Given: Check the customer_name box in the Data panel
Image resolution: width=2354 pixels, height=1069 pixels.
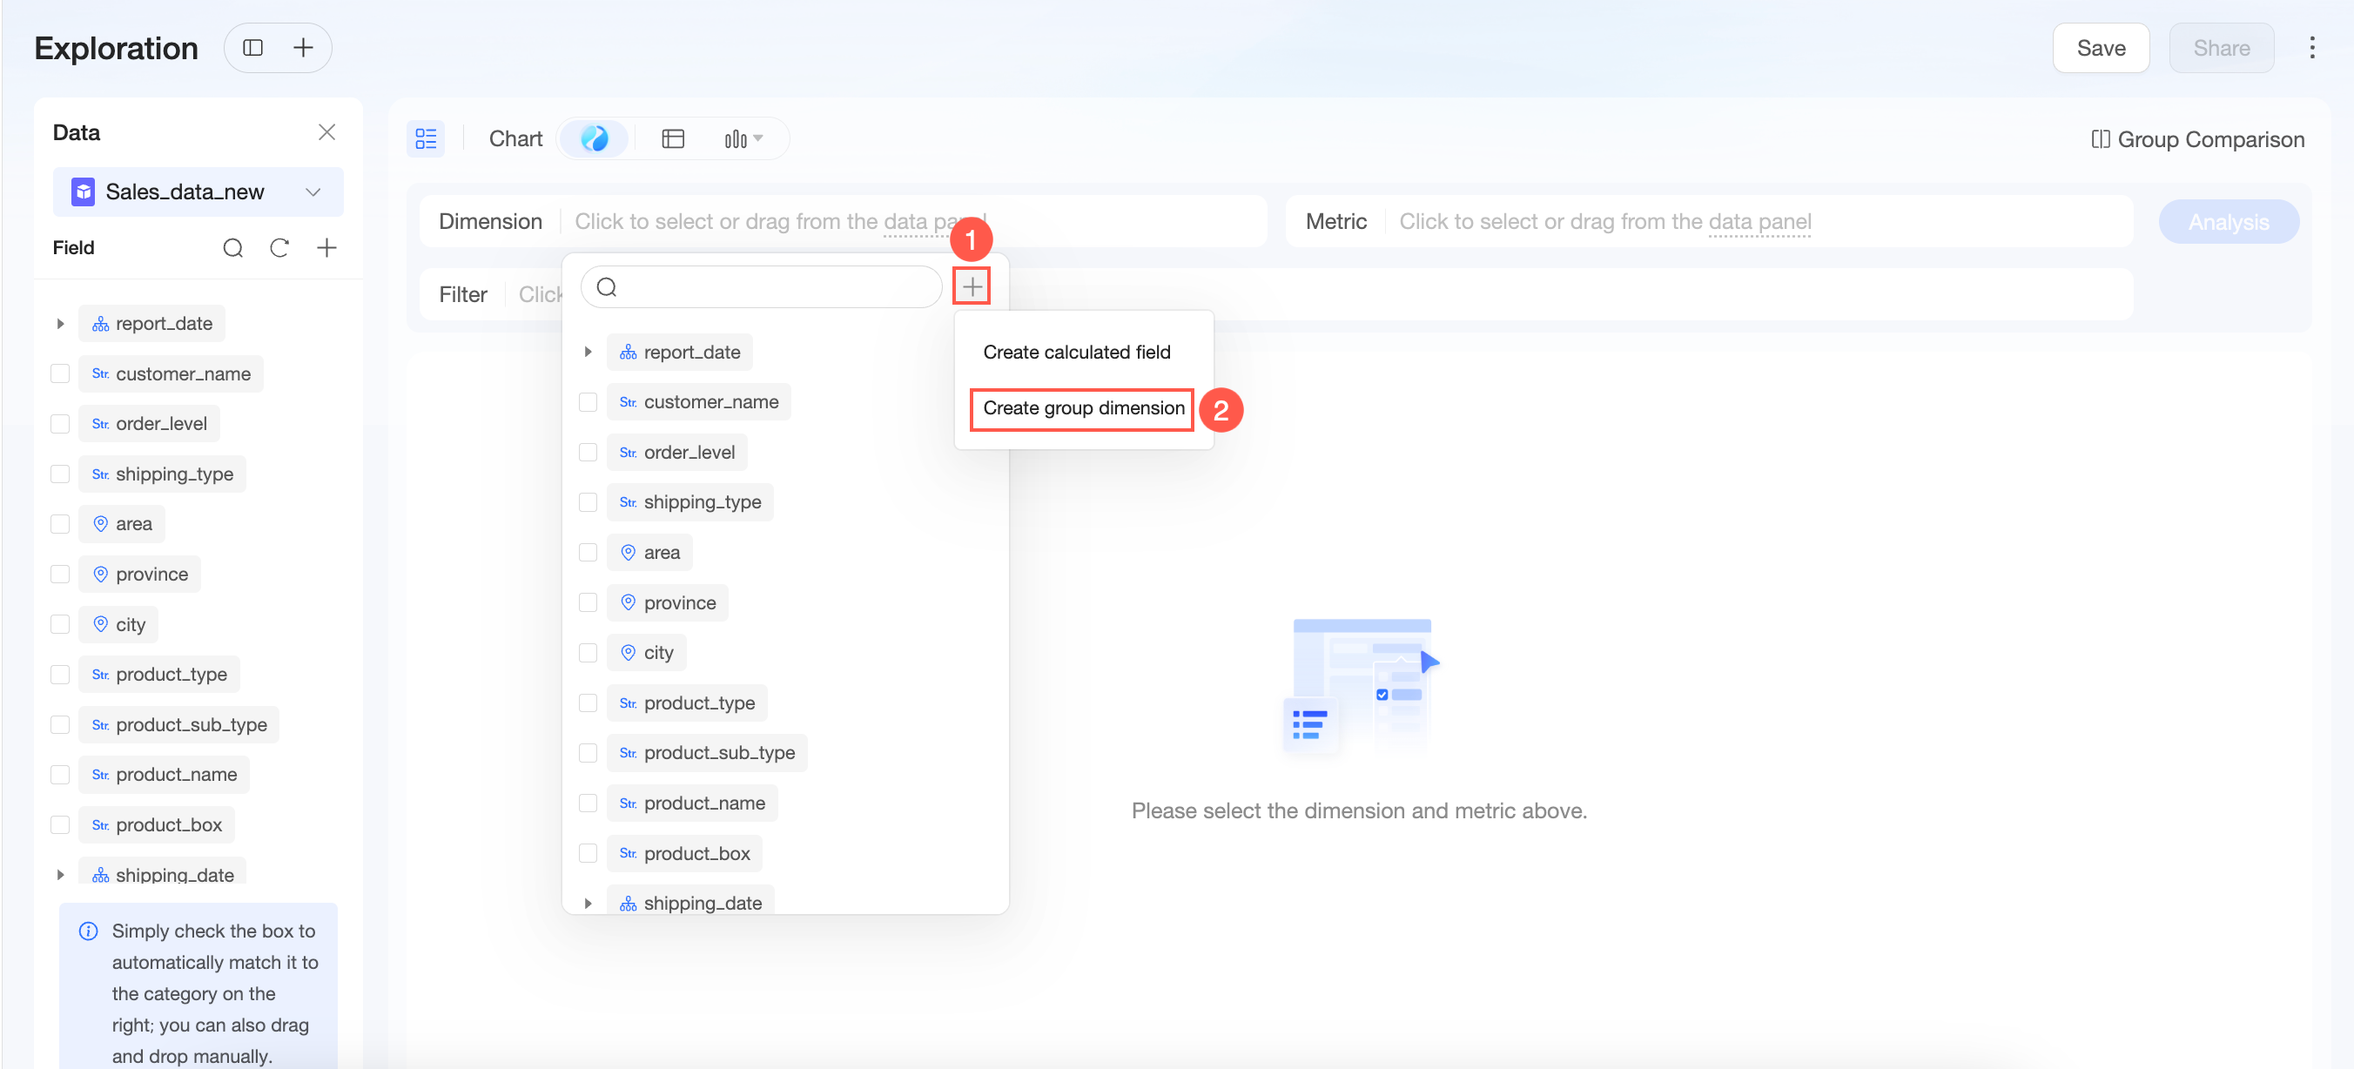Looking at the screenshot, I should pos(60,373).
